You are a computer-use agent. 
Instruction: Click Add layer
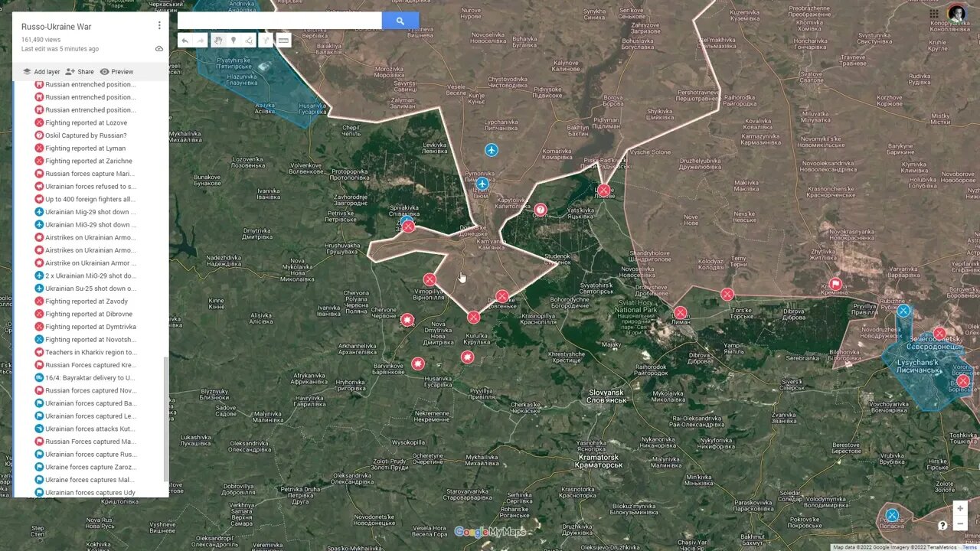tap(40, 72)
